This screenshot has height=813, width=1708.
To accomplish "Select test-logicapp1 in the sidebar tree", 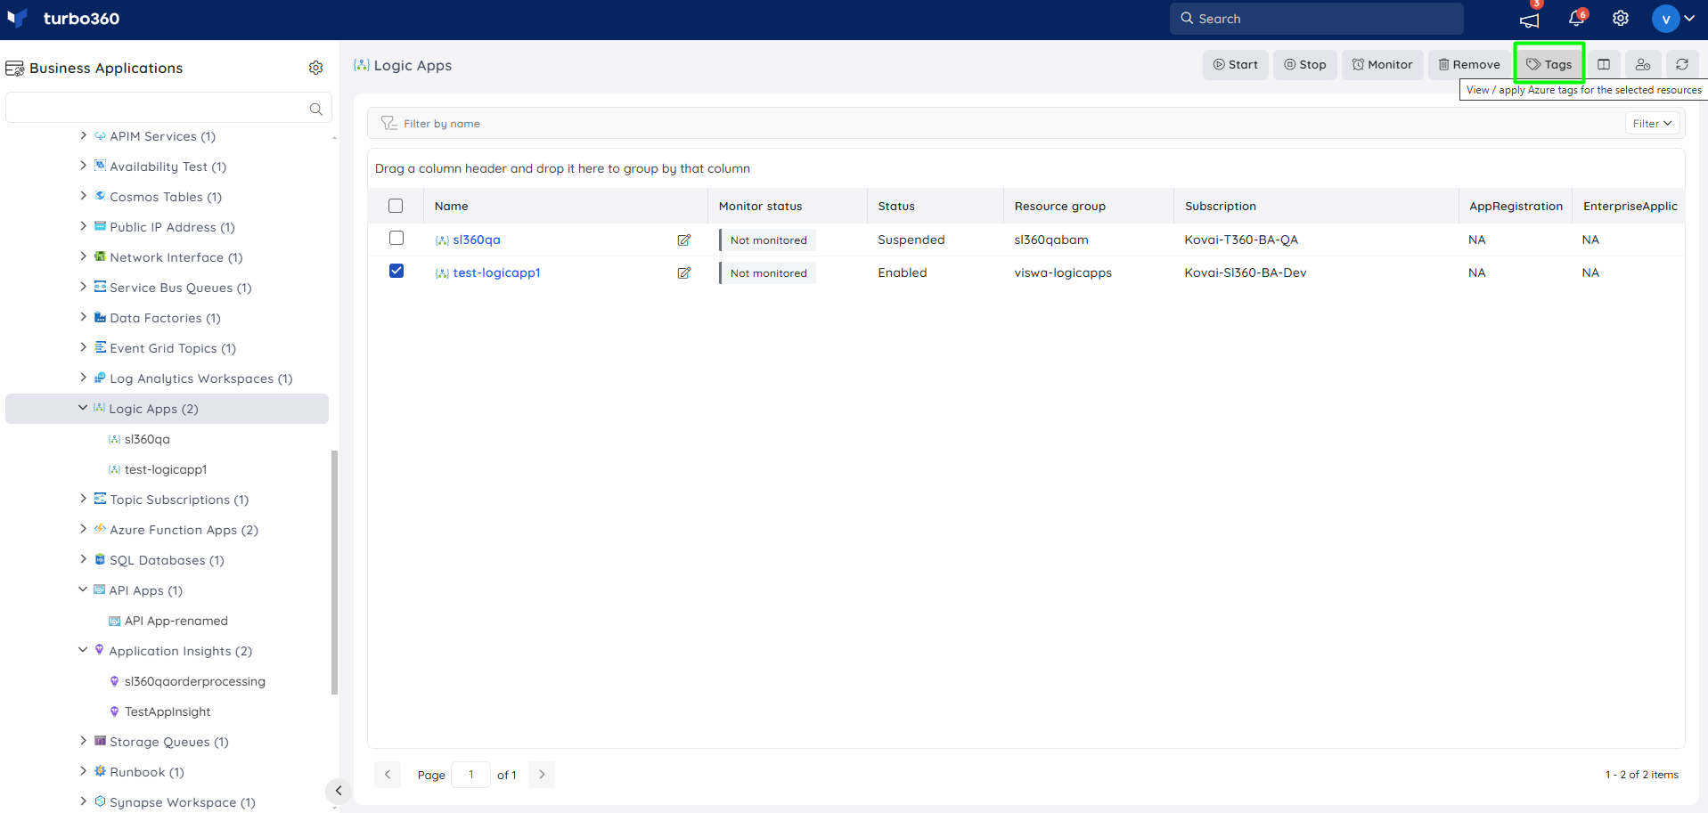I will [166, 469].
